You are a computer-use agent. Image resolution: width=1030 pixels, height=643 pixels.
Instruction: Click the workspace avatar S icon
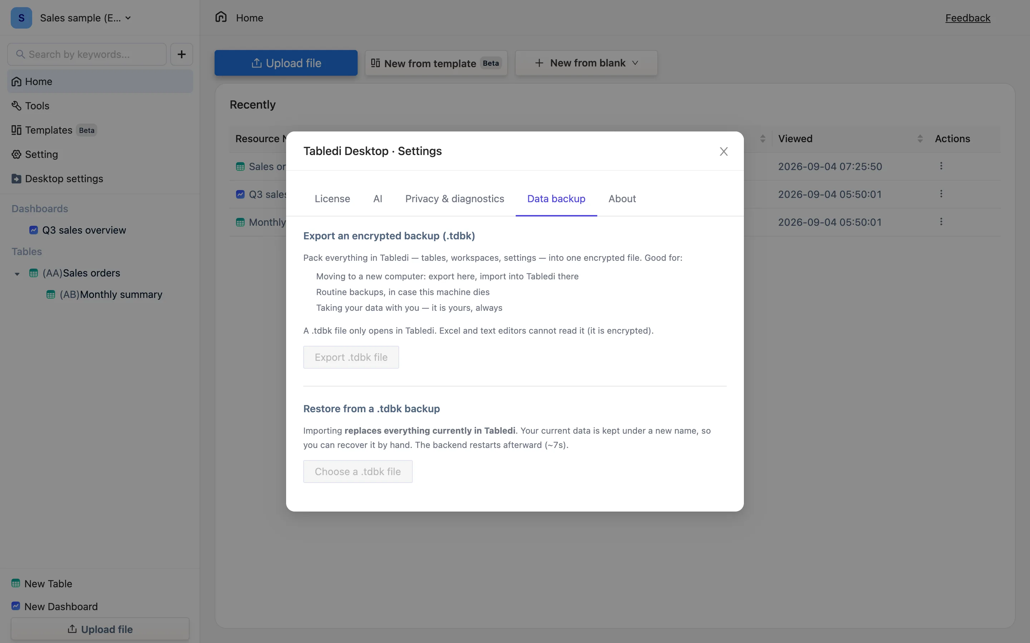tap(21, 18)
